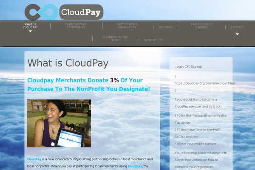Click '3) Click their link' step text

click(187, 137)
